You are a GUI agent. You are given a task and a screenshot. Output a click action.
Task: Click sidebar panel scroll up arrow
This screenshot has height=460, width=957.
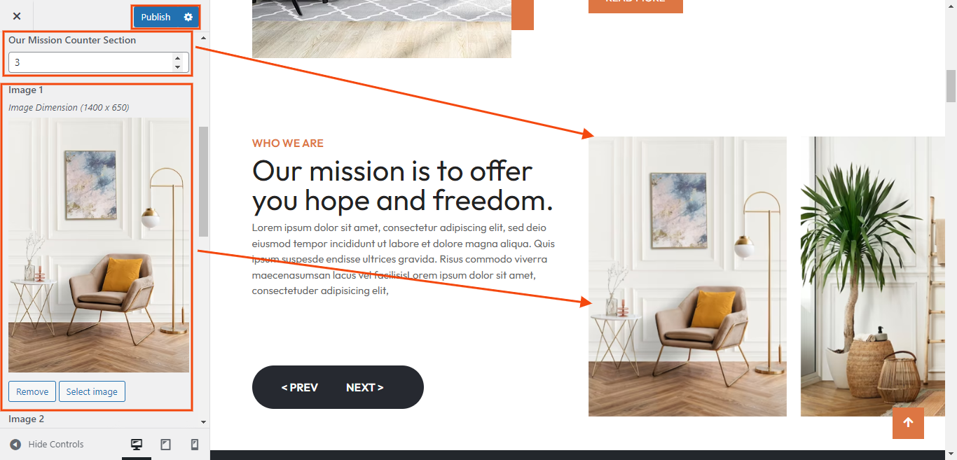tap(203, 37)
